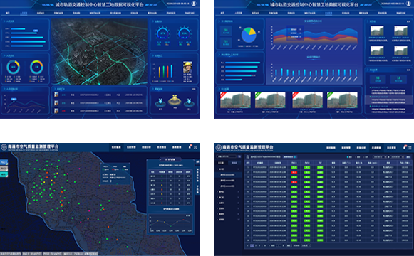
Task: Open the first construction site photo with the red ribbon
Action: coord(235,100)
